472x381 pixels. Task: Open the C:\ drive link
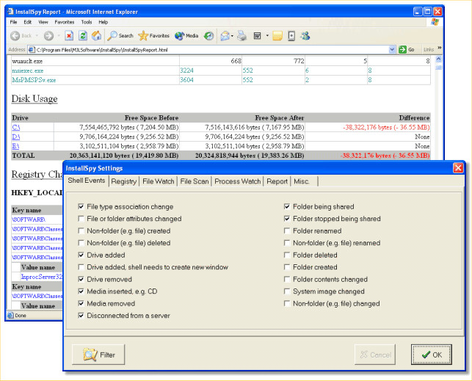[x=16, y=127]
